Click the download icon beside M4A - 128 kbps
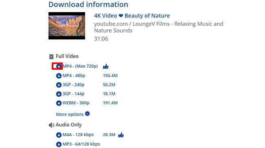The image size is (265, 148). click(x=59, y=135)
